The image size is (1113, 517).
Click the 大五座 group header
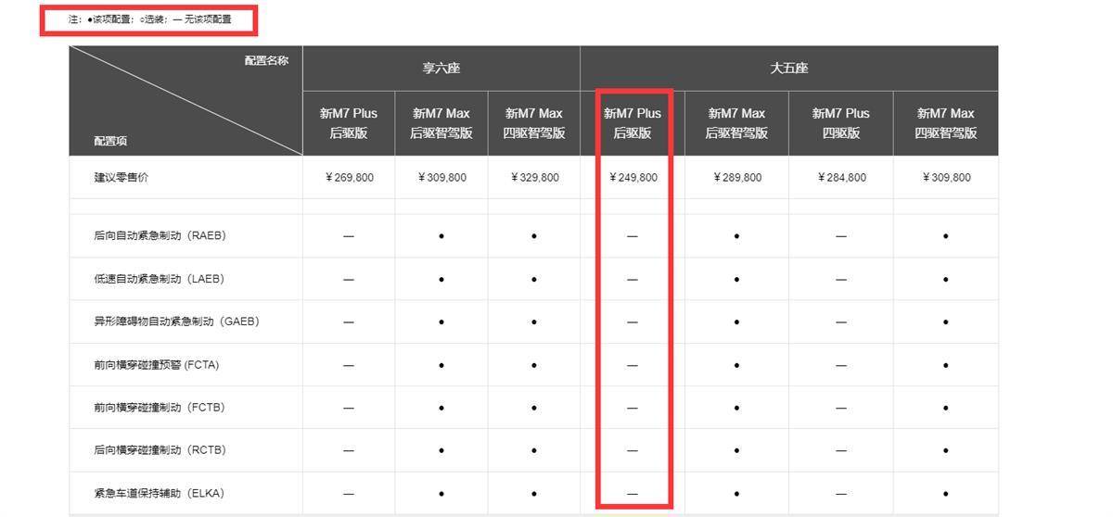tap(789, 69)
